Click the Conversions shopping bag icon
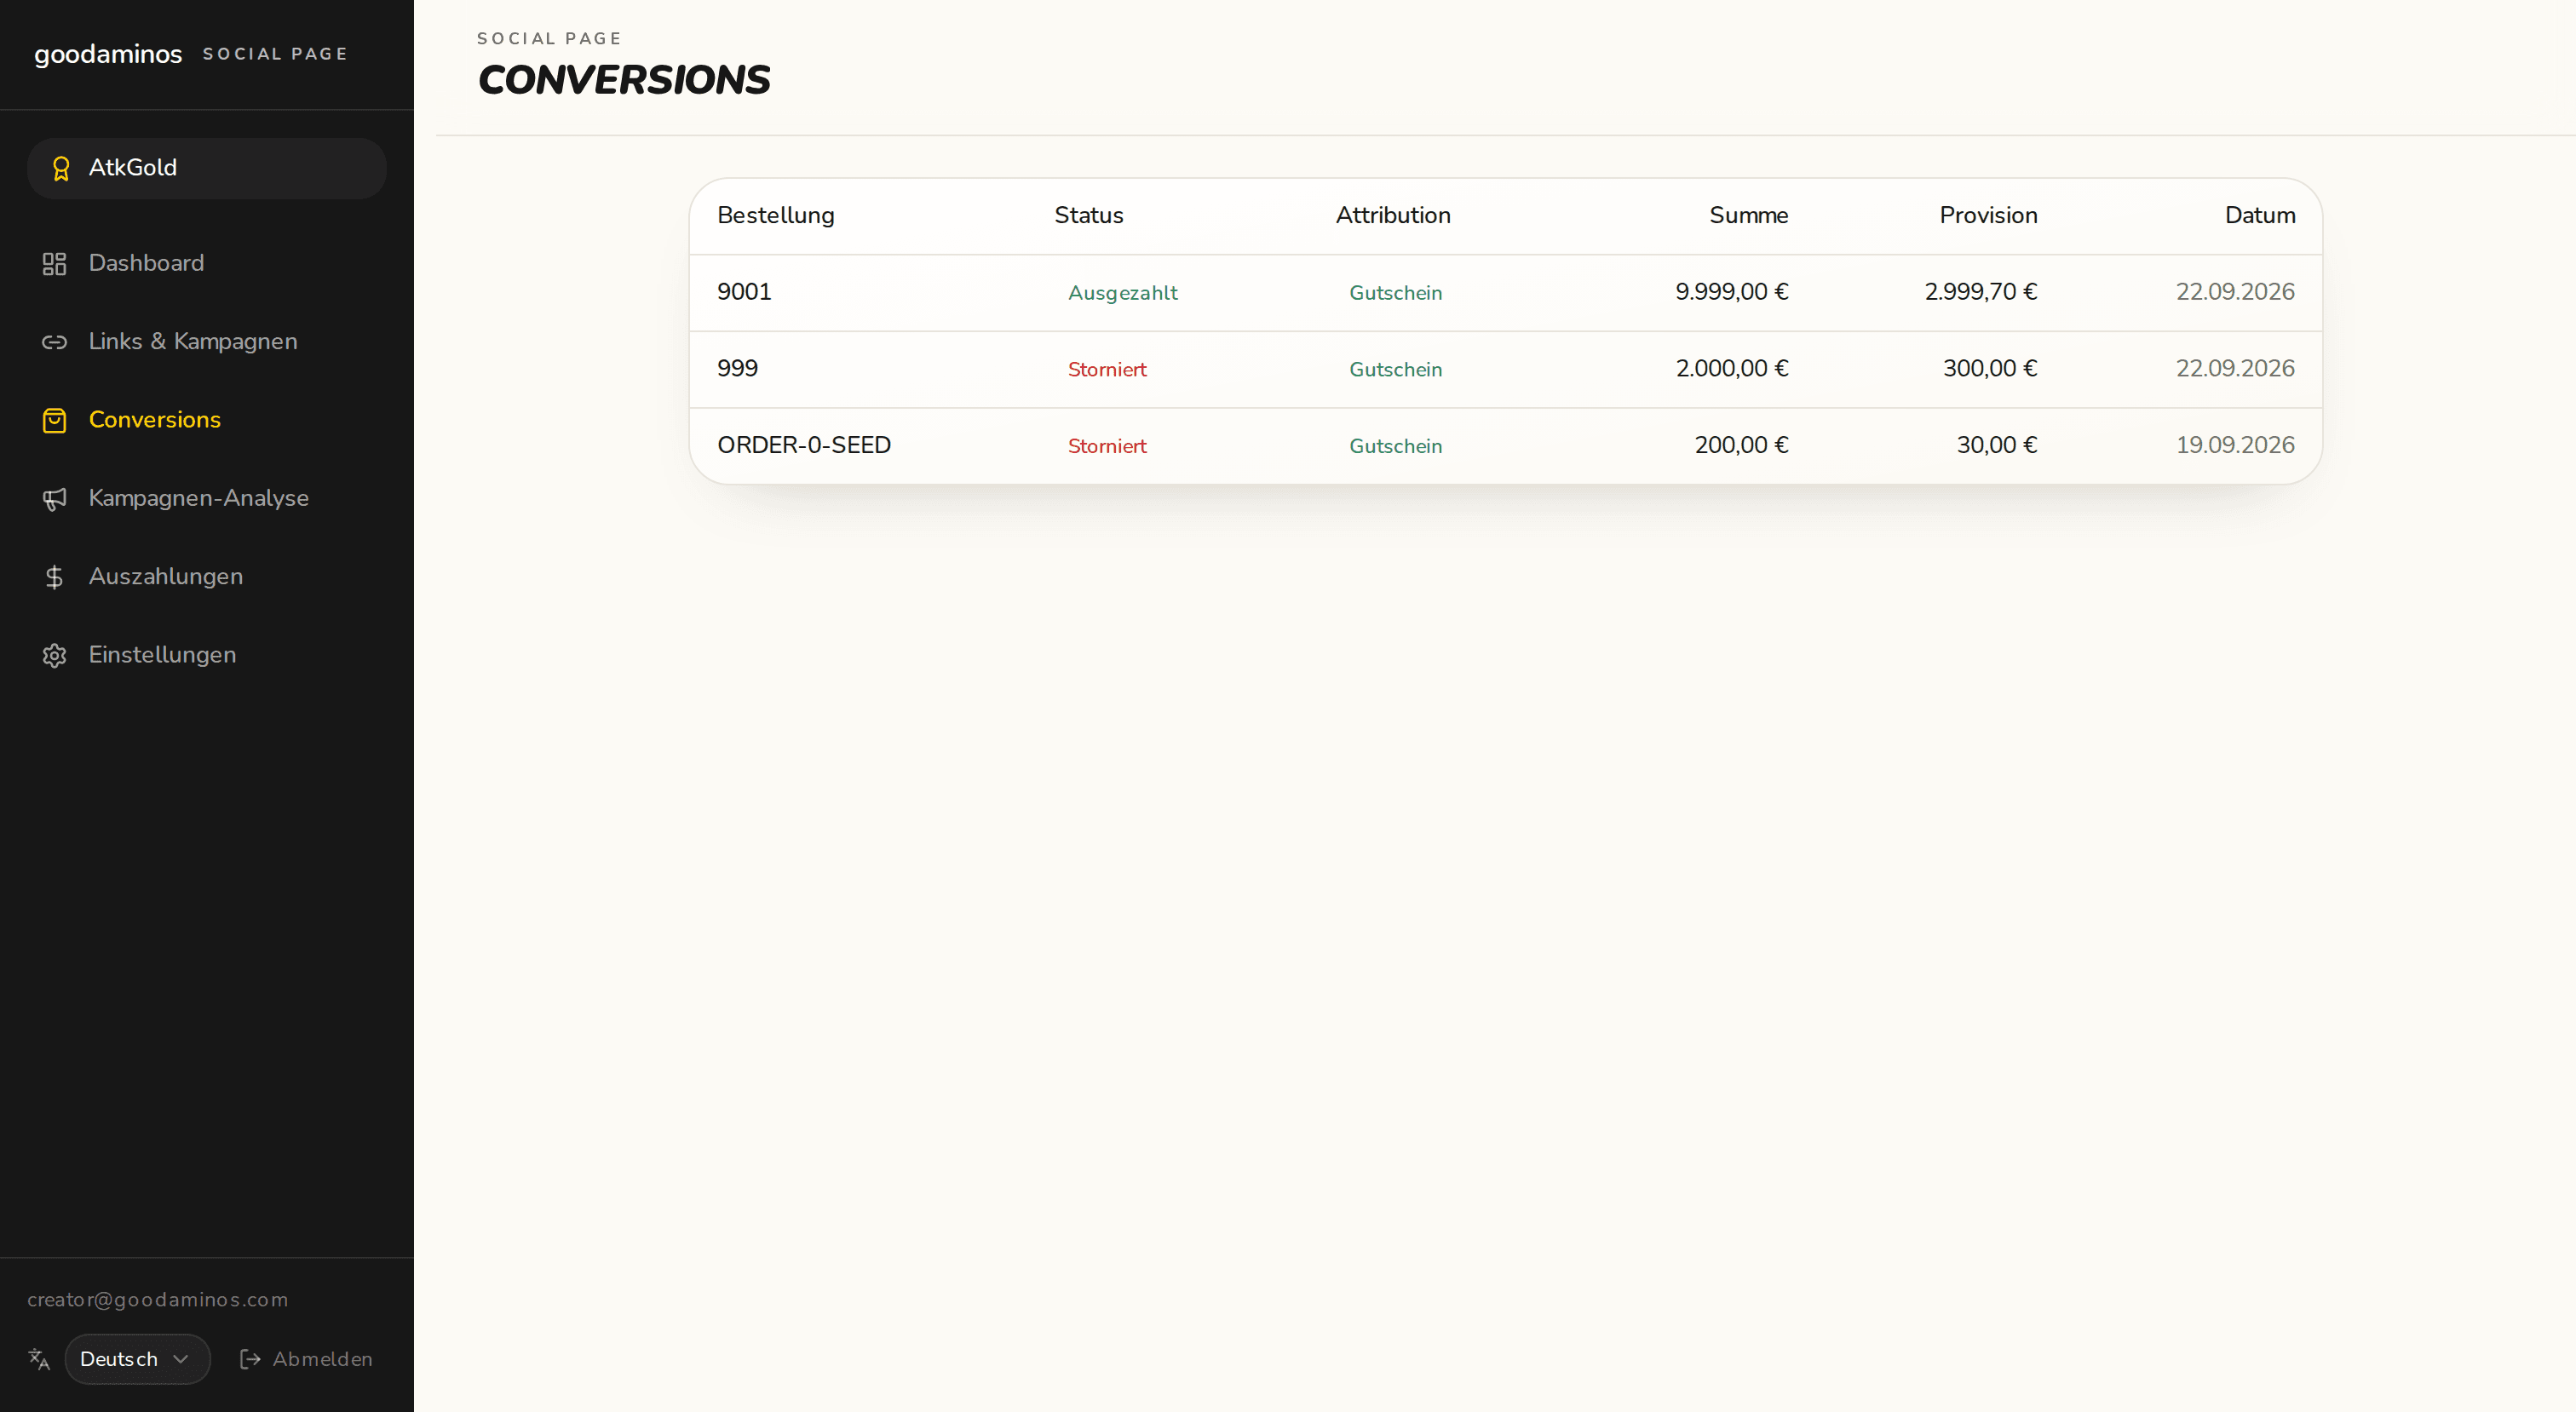 54,420
